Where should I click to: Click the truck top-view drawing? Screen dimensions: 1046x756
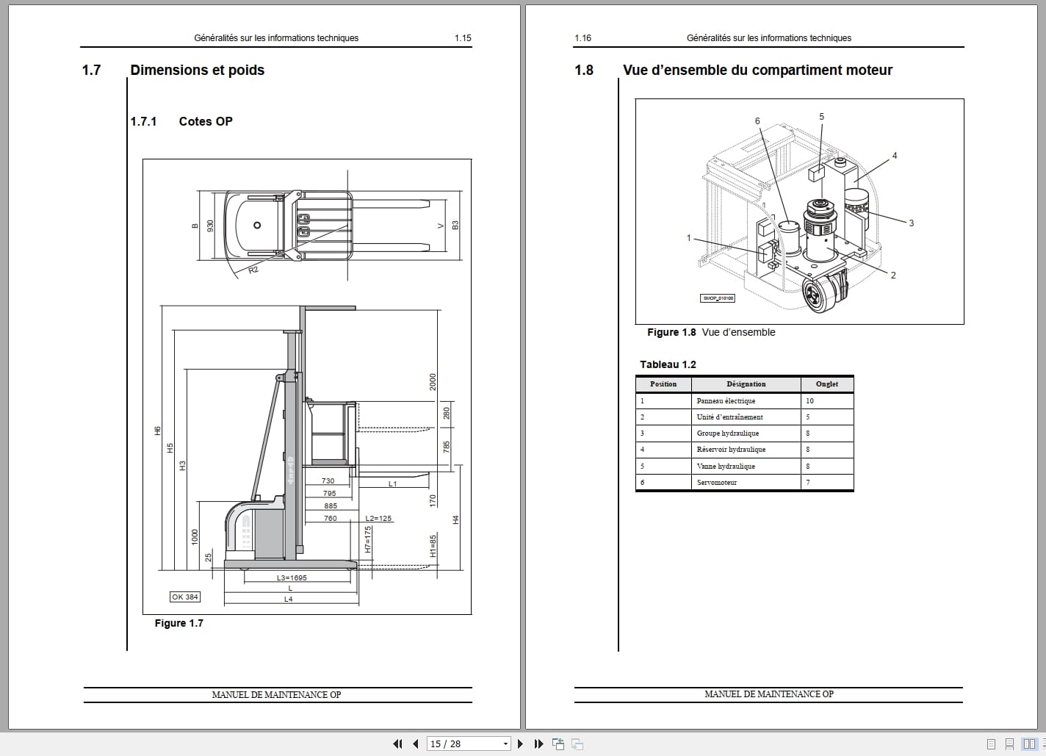[326, 225]
